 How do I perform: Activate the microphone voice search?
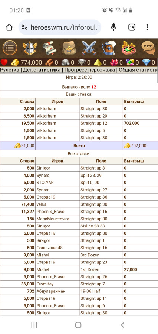click(x=113, y=27)
